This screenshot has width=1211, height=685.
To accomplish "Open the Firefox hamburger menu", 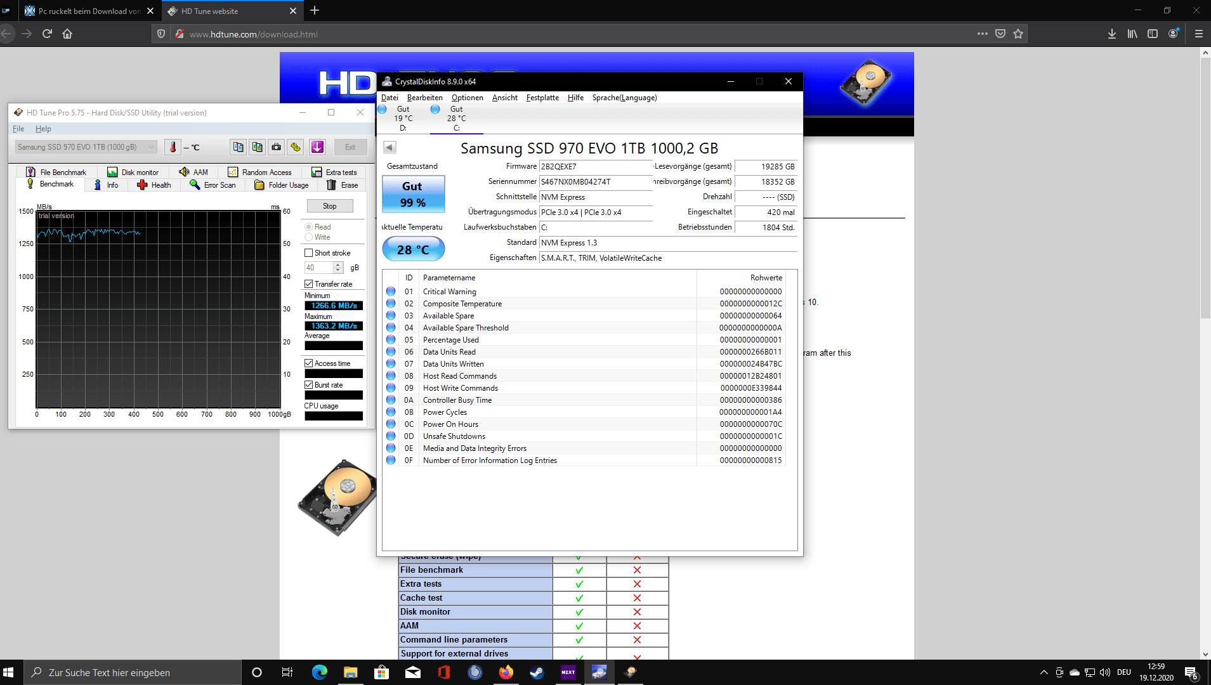I will (1198, 34).
